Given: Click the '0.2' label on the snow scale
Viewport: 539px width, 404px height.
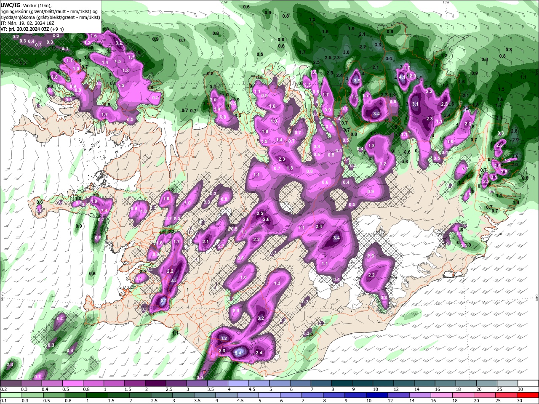Looking at the screenshot, I should pyautogui.click(x=3, y=389).
